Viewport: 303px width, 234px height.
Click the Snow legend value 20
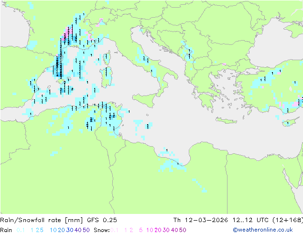point(158,230)
